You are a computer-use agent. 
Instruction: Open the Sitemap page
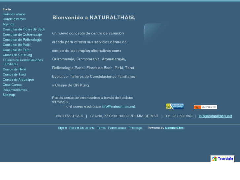(x=9, y=95)
